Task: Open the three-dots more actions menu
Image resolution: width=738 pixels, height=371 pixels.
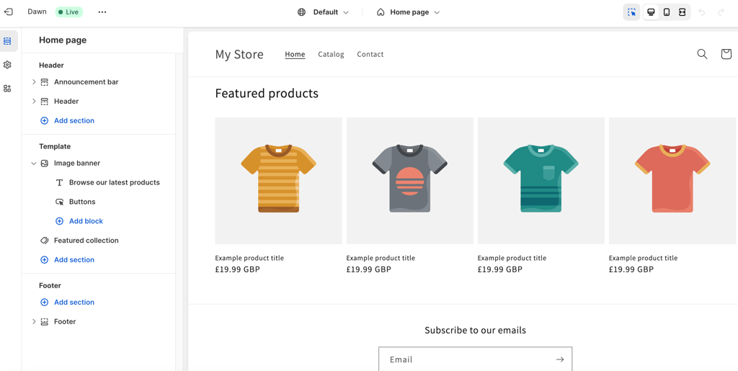Action: pyautogui.click(x=102, y=12)
